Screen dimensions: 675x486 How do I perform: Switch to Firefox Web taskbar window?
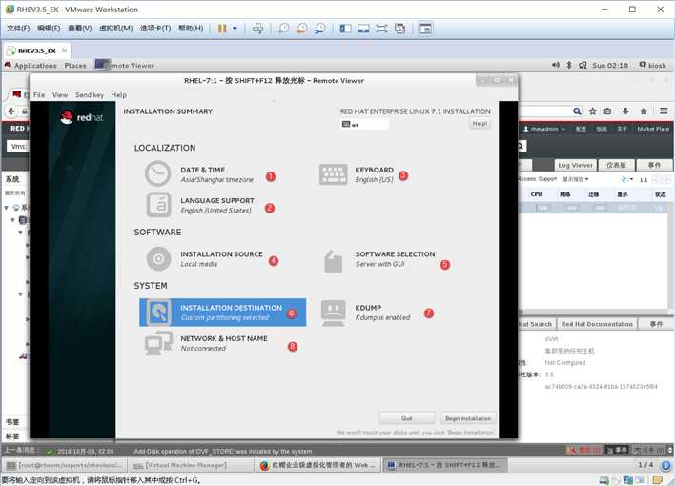point(318,465)
